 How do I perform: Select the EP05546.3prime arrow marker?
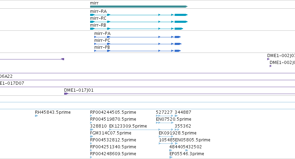171,157
